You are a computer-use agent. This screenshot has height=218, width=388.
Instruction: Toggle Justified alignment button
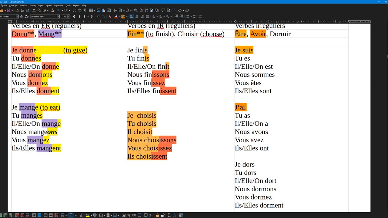(147, 16)
